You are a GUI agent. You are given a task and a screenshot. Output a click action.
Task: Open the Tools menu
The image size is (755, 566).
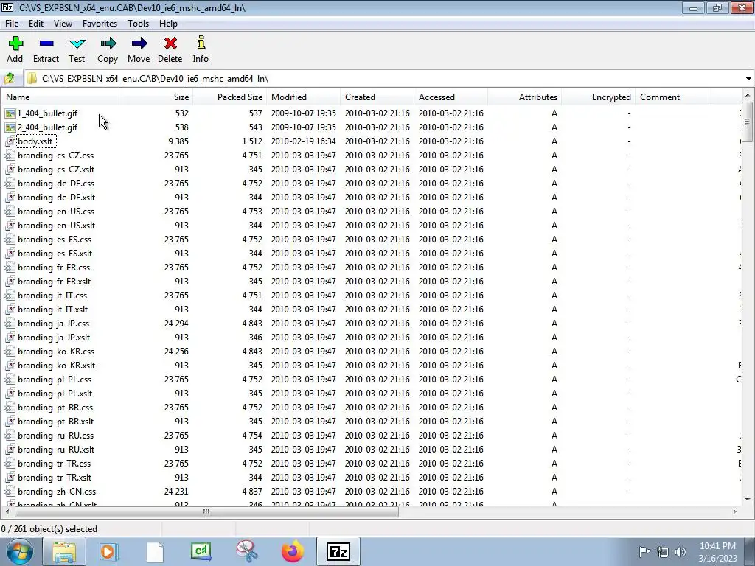click(138, 23)
